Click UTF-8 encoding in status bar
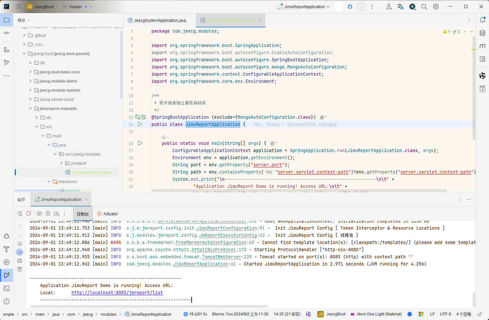Viewport: 489px width, 320px height. tap(445, 314)
